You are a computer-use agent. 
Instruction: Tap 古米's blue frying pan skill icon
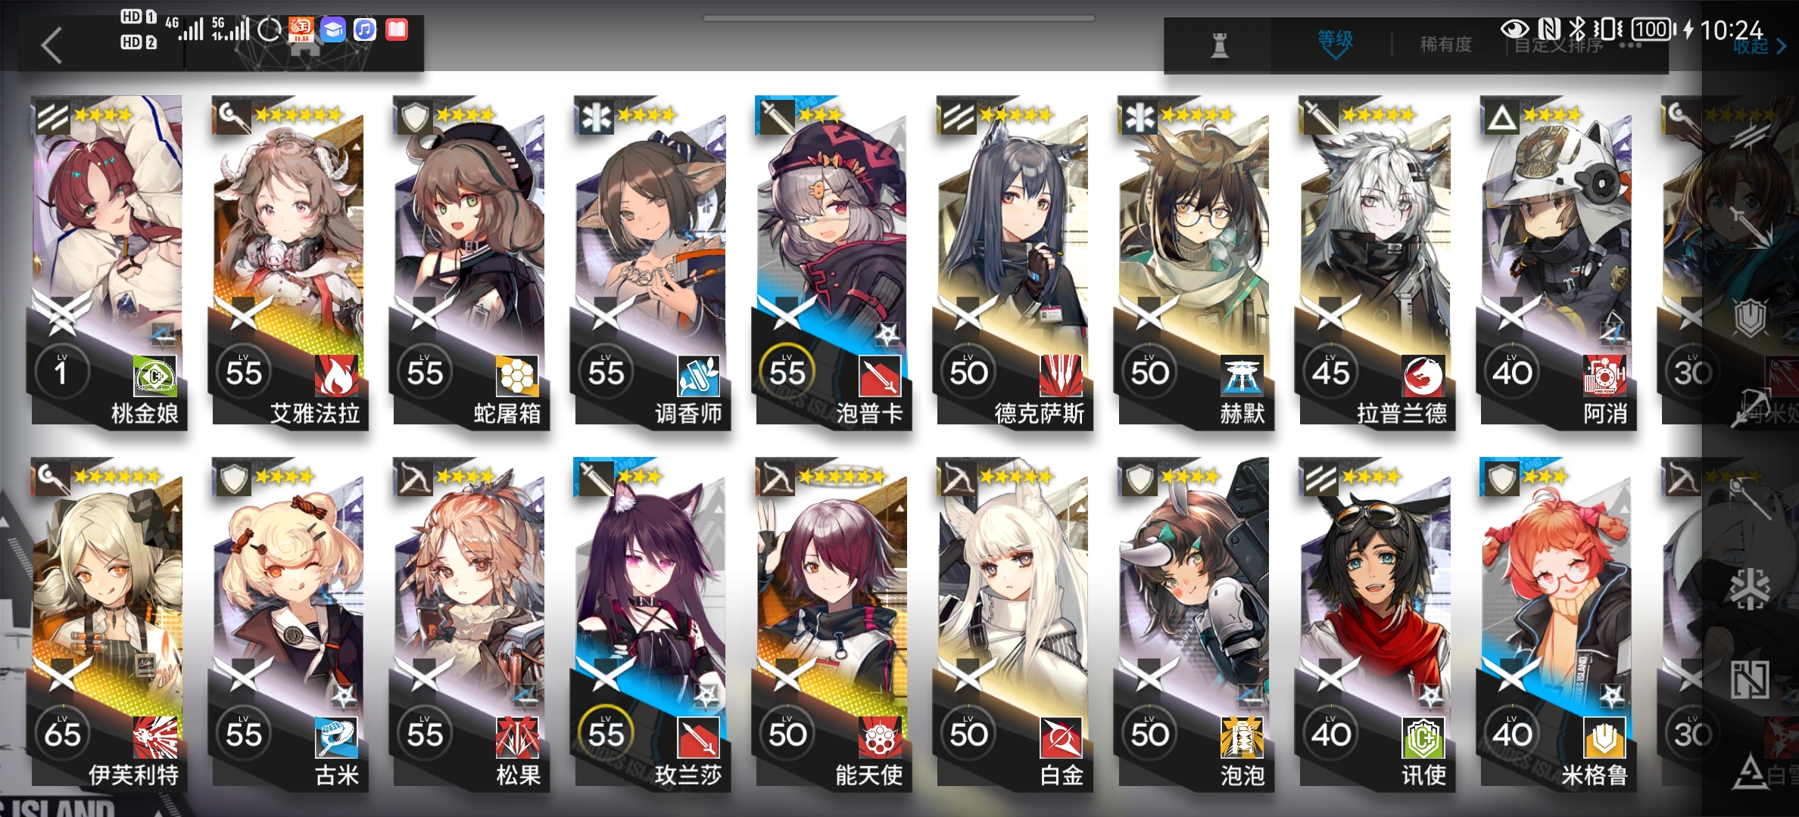pos(336,737)
